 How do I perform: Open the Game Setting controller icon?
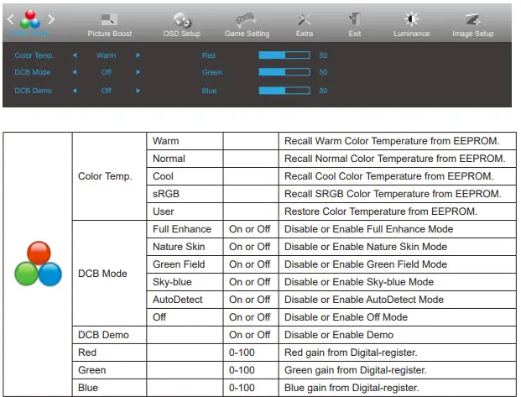tap(246, 19)
